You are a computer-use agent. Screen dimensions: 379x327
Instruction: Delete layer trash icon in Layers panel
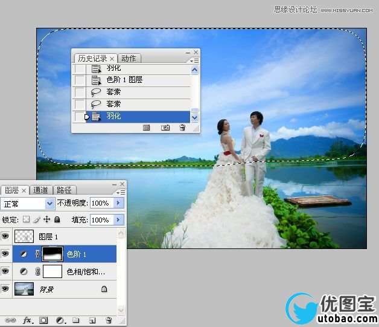click(x=109, y=320)
